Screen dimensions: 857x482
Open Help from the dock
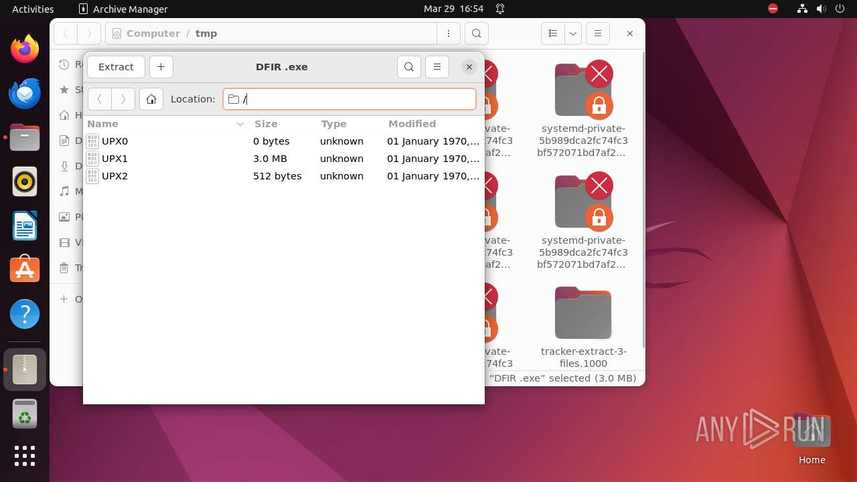point(25,314)
